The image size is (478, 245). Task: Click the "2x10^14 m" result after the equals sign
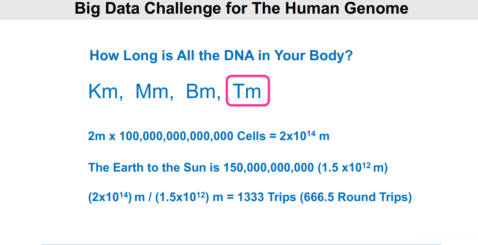304,136
